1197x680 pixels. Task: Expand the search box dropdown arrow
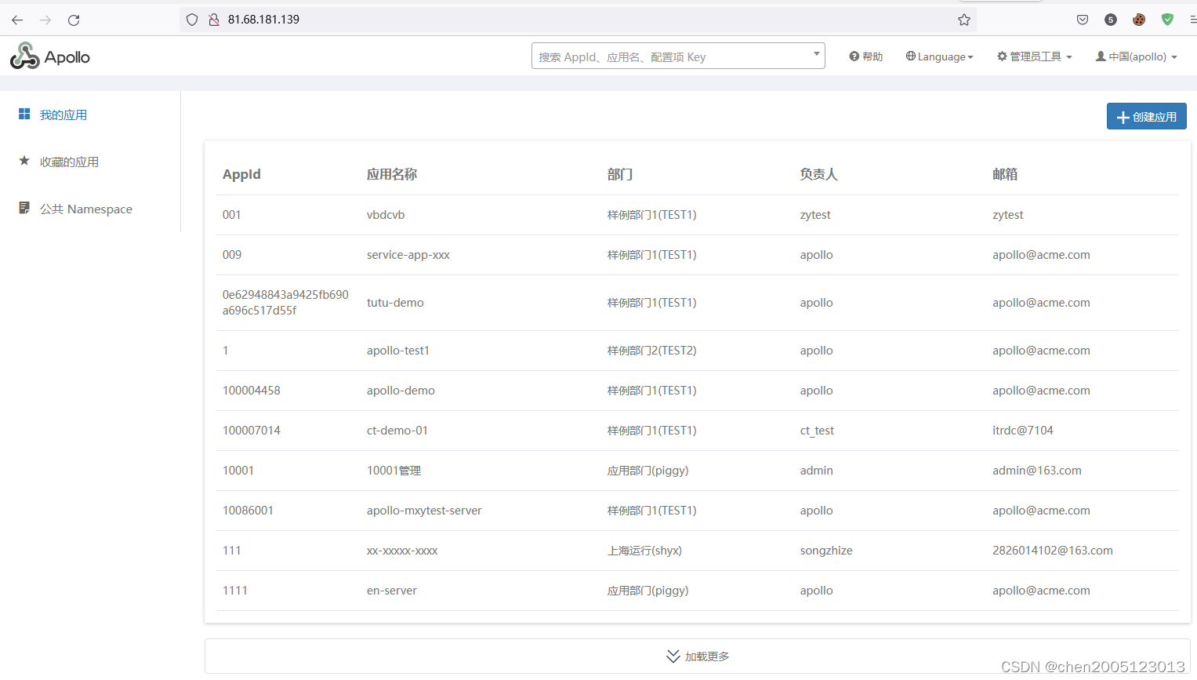coord(816,54)
